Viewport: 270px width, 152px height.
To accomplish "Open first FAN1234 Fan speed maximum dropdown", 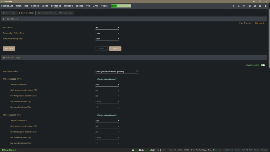I will pos(107,102).
